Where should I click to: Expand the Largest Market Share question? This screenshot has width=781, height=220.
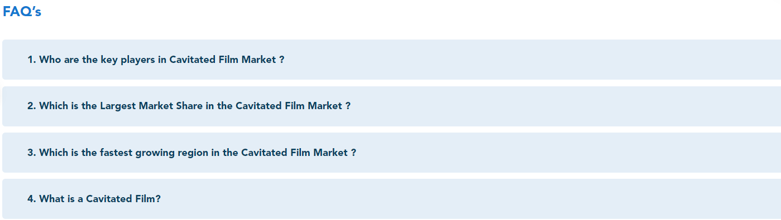(391, 106)
